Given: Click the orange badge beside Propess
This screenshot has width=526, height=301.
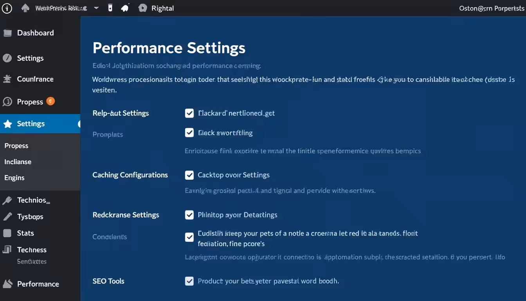Looking at the screenshot, I should [x=50, y=101].
